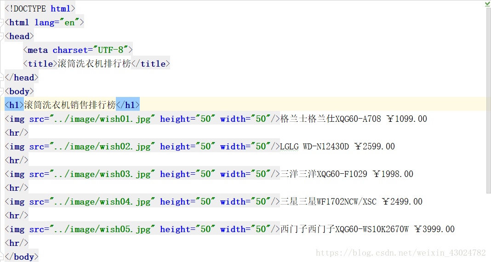Click the opening head tag
491x262 pixels.
click(19, 36)
